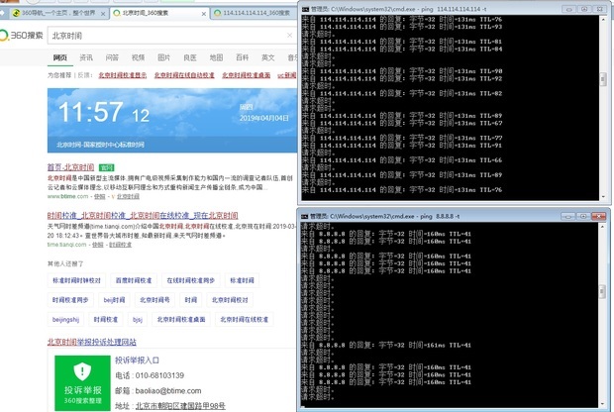Click related search 北京时间号
Screen dimensions: 614x412
154,300
